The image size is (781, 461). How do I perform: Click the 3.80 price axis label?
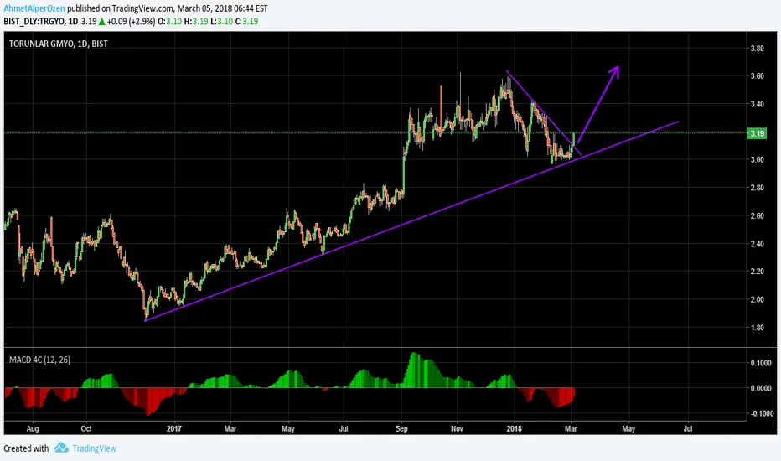757,49
